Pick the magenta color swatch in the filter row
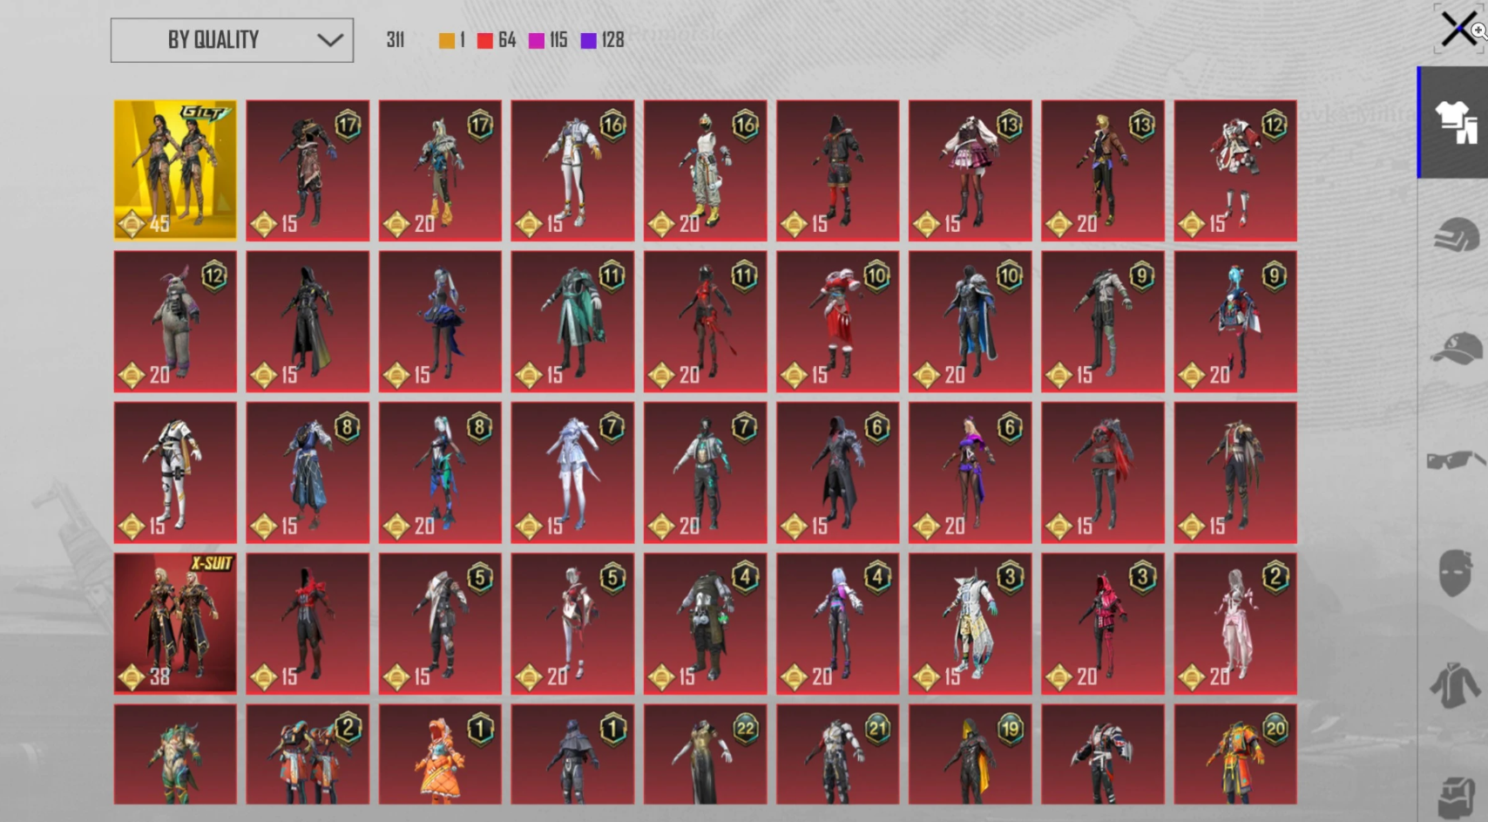Image resolution: width=1488 pixels, height=822 pixels. (538, 39)
